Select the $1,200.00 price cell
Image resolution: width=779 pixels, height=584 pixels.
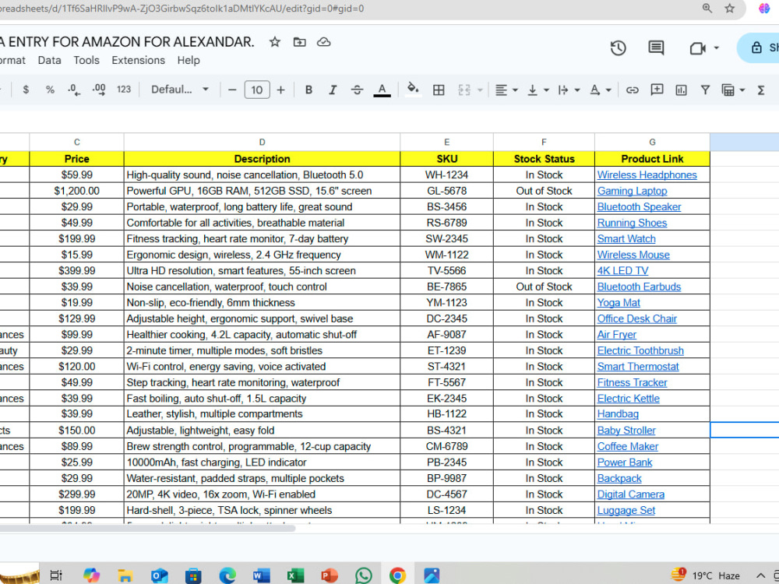coord(76,191)
